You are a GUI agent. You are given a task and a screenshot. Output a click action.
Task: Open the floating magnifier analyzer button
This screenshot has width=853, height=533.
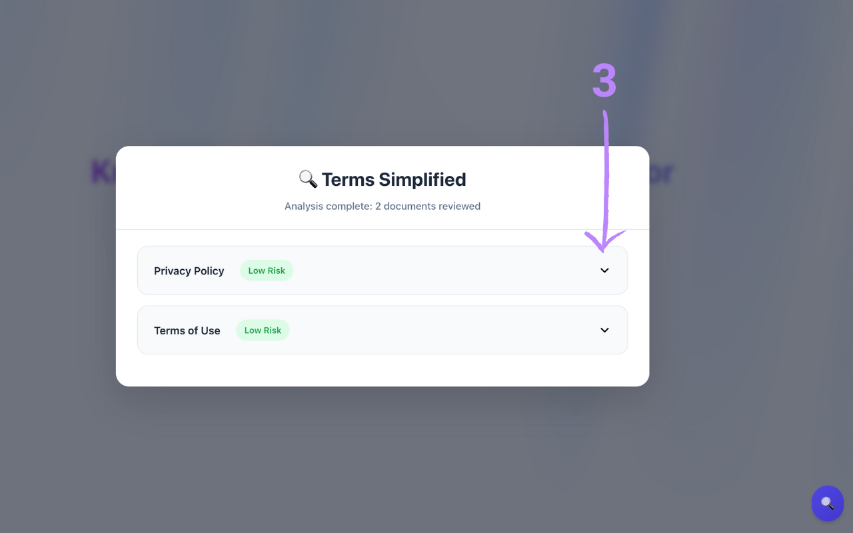[x=827, y=503]
